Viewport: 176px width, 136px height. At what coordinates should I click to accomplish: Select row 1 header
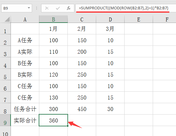tap(5, 29)
